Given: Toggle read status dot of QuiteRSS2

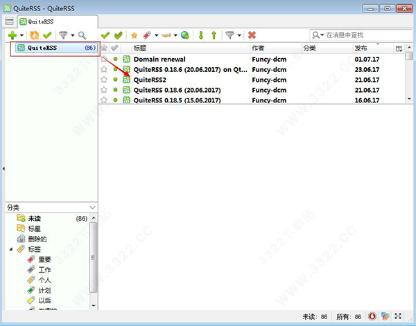Looking at the screenshot, I should [x=115, y=79].
